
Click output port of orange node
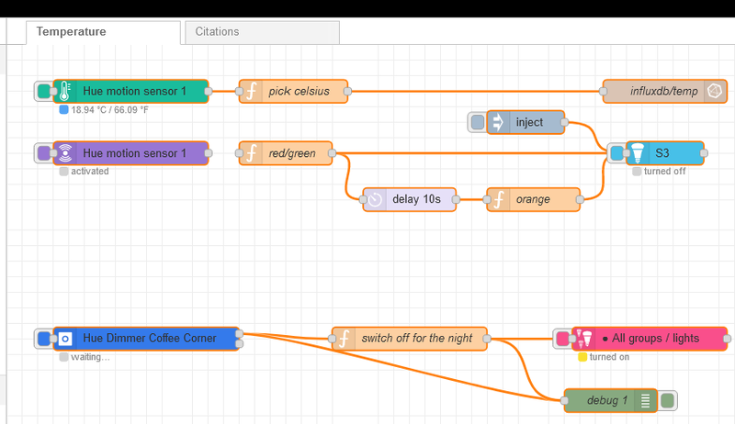580,199
